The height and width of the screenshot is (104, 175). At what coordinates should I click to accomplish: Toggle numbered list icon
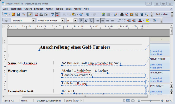point(119,21)
